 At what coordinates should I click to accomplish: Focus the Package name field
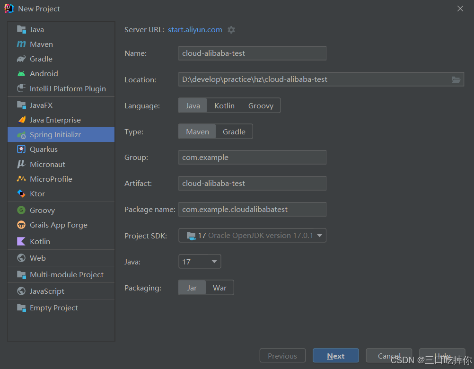(253, 209)
